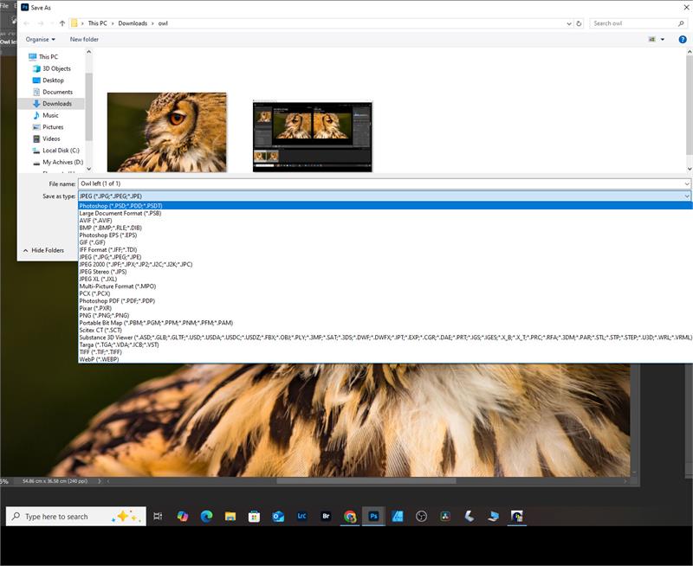Open Google Chrome from the taskbar
This screenshot has width=693, height=566.
[x=350, y=516]
